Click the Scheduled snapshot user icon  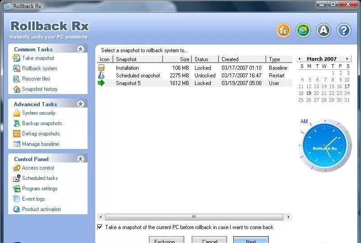click(101, 75)
